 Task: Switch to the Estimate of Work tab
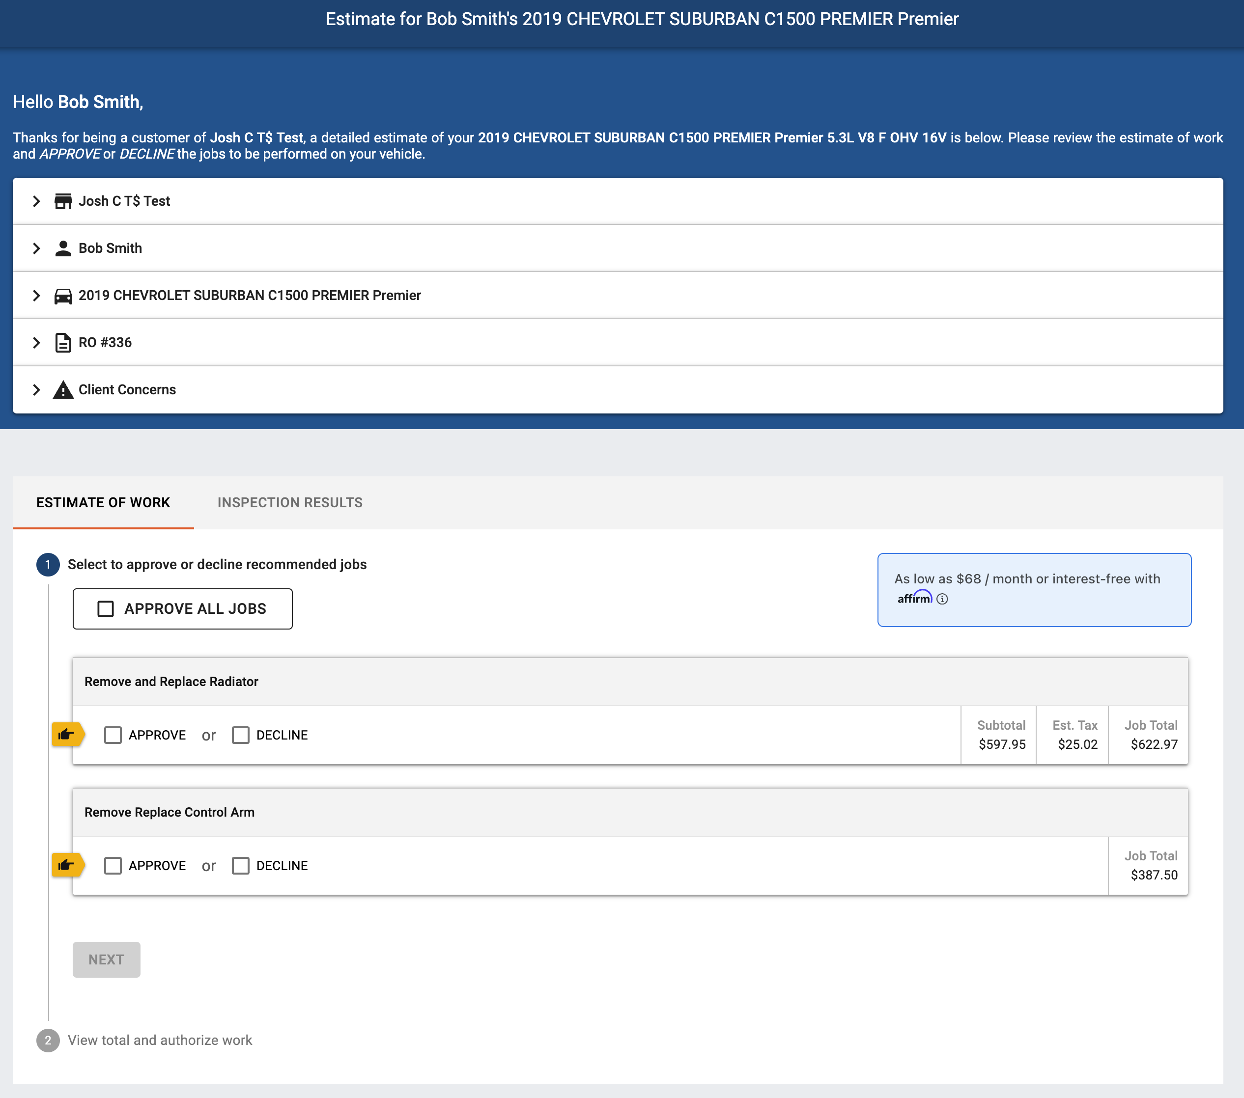(104, 502)
